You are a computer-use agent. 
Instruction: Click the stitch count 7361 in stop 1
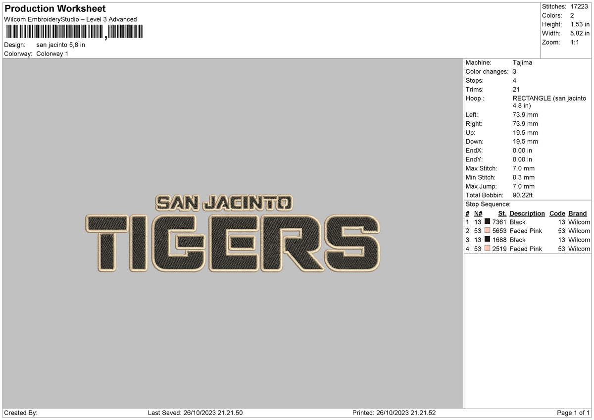pos(499,222)
